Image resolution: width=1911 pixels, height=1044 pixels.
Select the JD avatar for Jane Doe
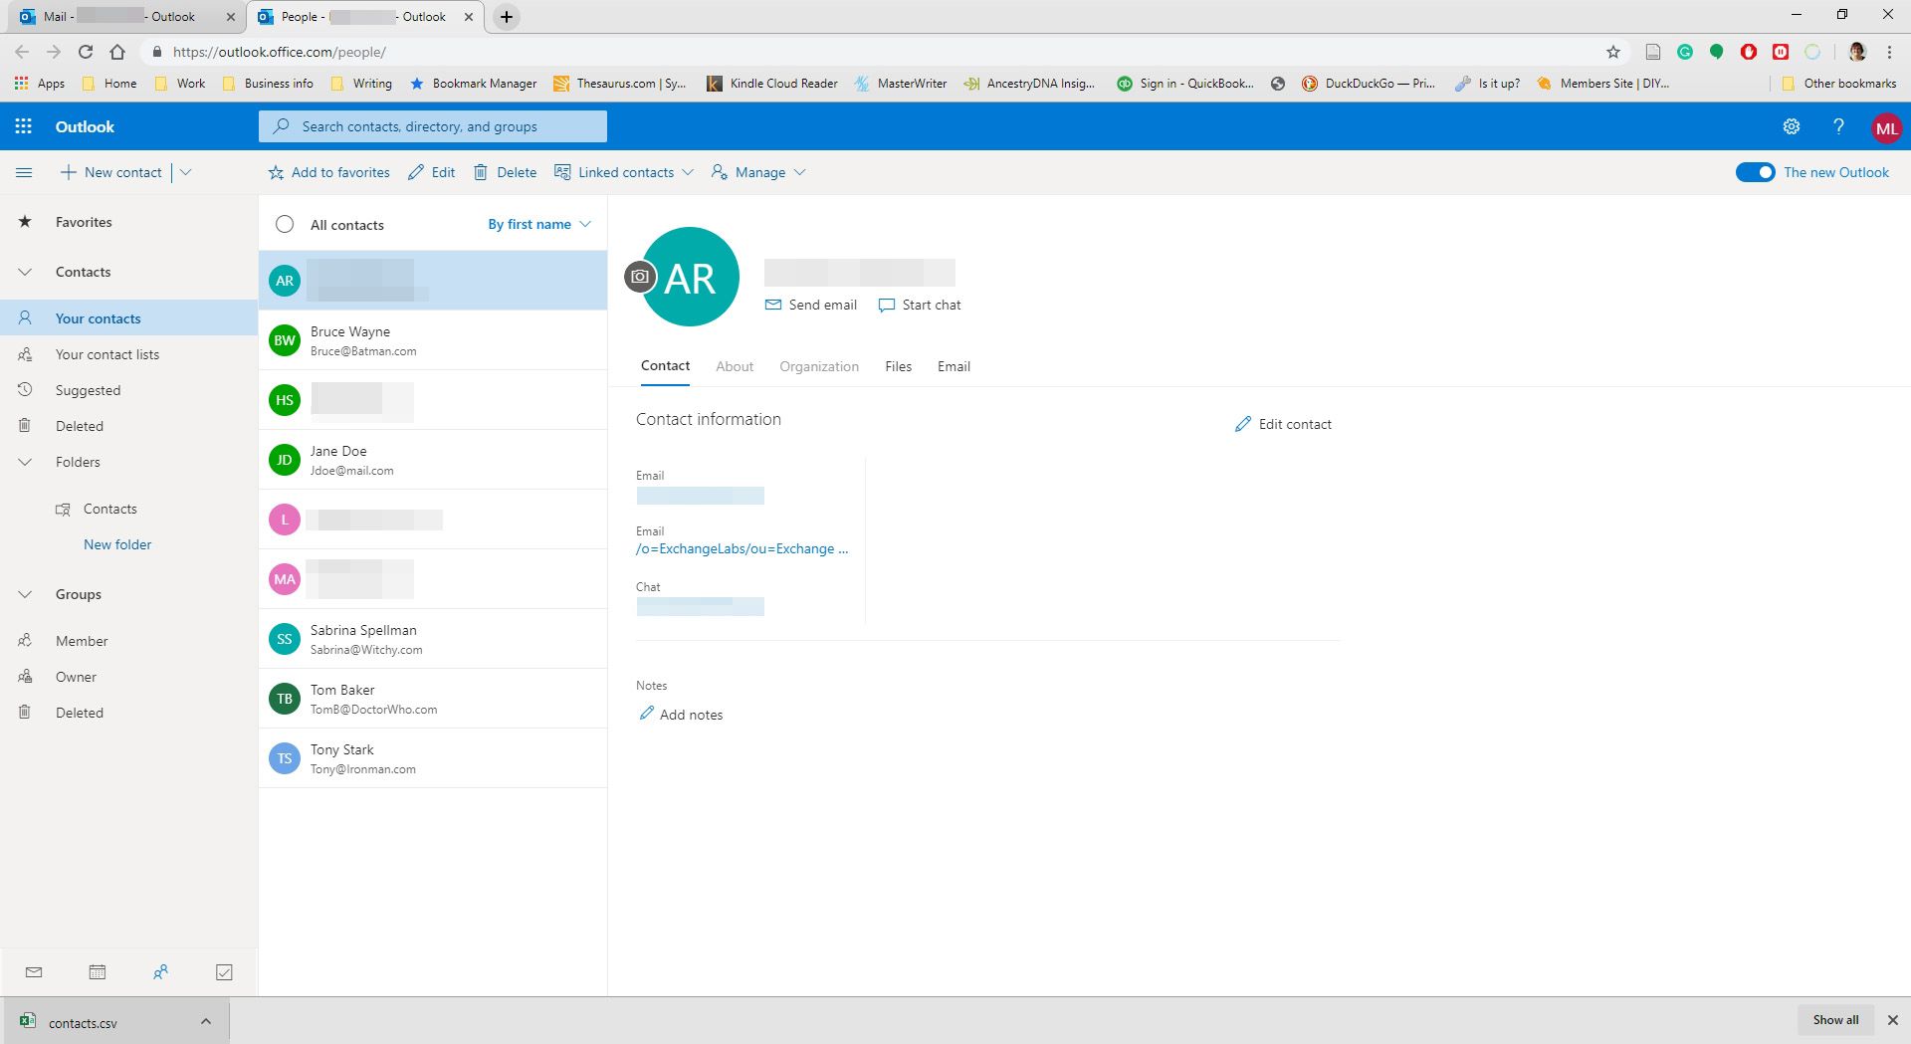click(x=285, y=460)
